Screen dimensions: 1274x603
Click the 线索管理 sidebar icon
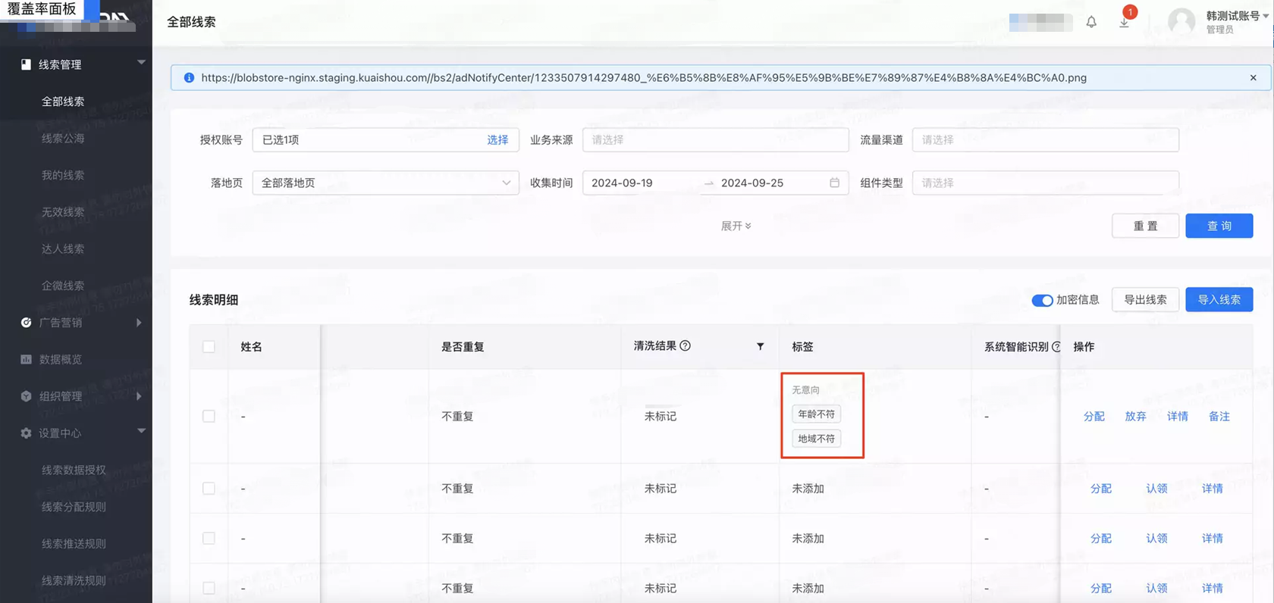pos(26,64)
